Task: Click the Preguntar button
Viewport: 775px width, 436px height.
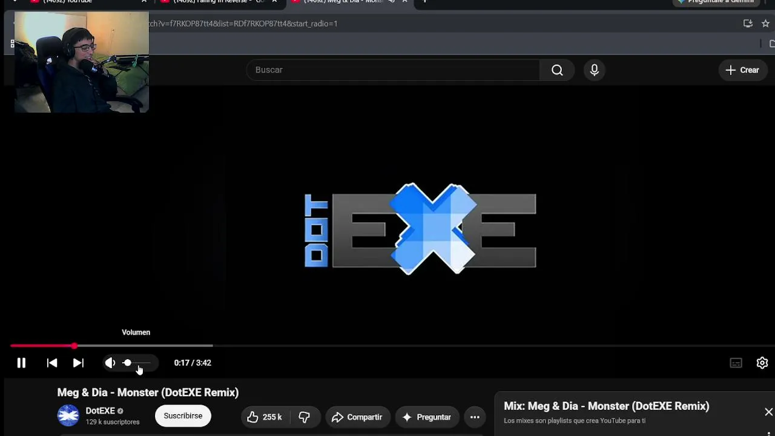Action: [x=427, y=417]
